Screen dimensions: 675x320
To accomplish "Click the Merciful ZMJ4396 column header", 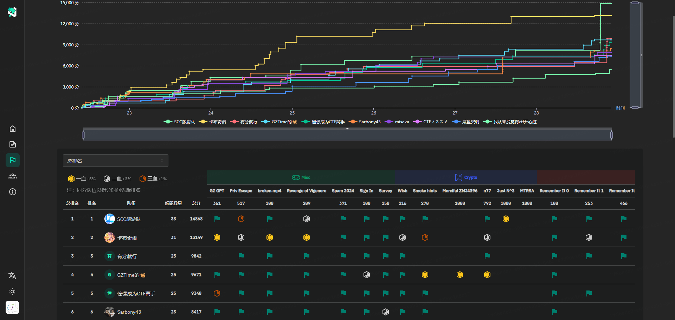I will (x=460, y=191).
